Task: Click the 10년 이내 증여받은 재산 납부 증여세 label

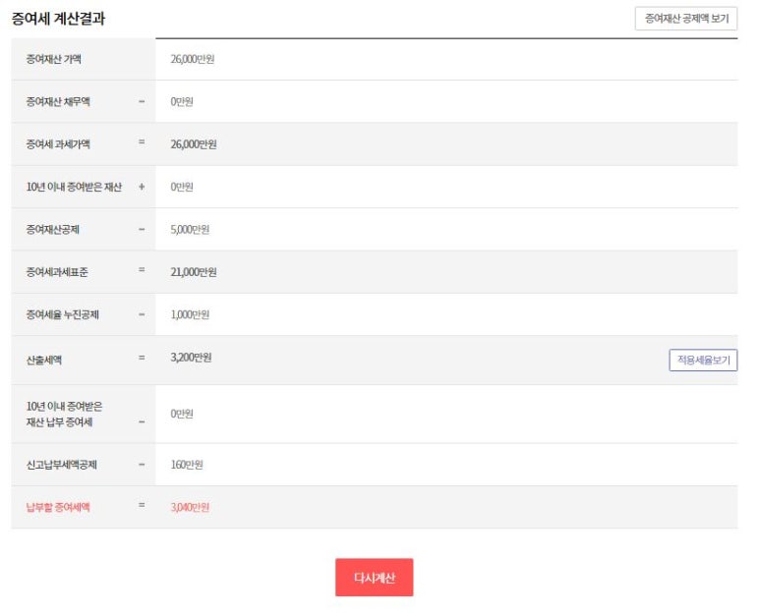Action: tap(64, 414)
